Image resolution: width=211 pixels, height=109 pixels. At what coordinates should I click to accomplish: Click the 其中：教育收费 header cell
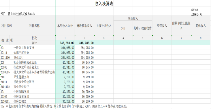pos(142,28)
